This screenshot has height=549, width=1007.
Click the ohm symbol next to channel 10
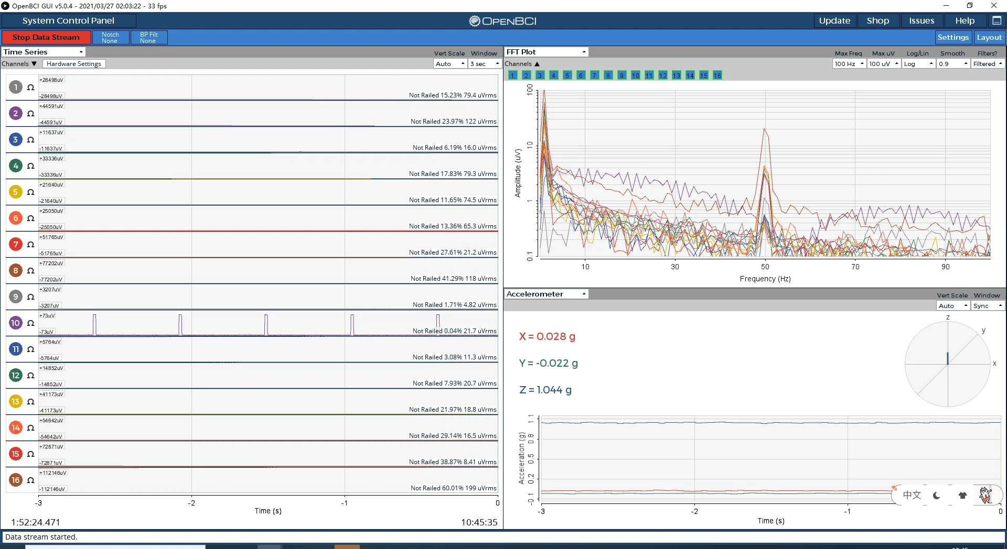pyautogui.click(x=30, y=323)
